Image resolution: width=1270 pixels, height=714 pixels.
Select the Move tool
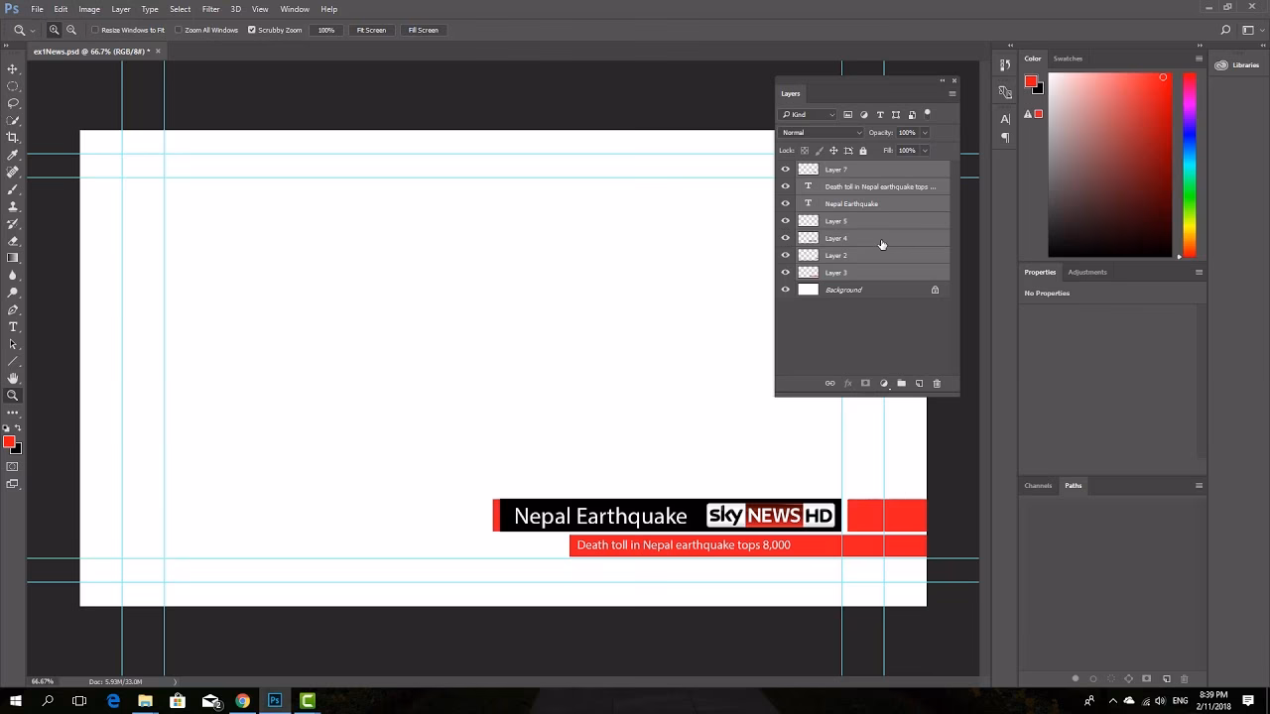pyautogui.click(x=13, y=69)
